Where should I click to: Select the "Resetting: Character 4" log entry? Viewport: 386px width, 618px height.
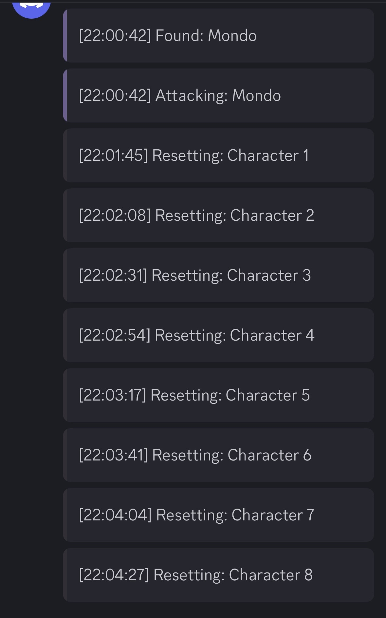pyautogui.click(x=218, y=335)
